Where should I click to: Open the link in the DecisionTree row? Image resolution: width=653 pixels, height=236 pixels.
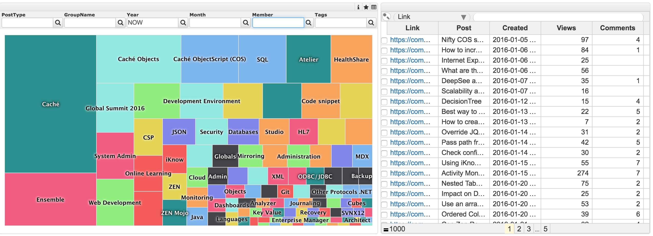pos(410,101)
